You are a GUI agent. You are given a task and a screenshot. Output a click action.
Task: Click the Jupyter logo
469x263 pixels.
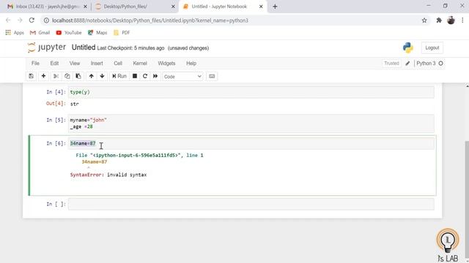click(47, 47)
